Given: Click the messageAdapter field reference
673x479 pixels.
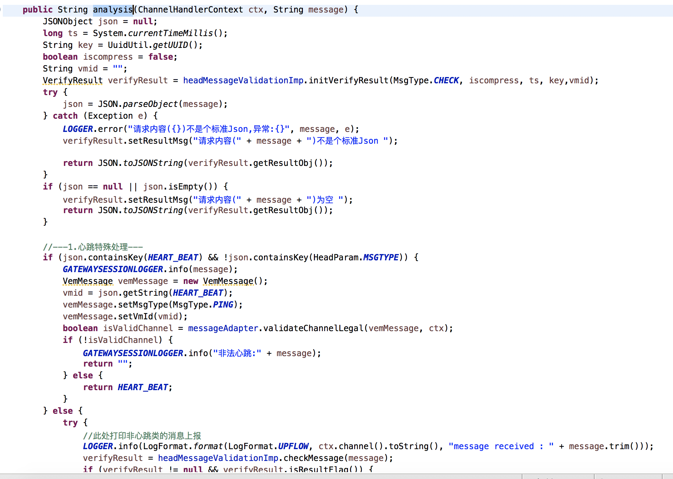Looking at the screenshot, I should (223, 328).
